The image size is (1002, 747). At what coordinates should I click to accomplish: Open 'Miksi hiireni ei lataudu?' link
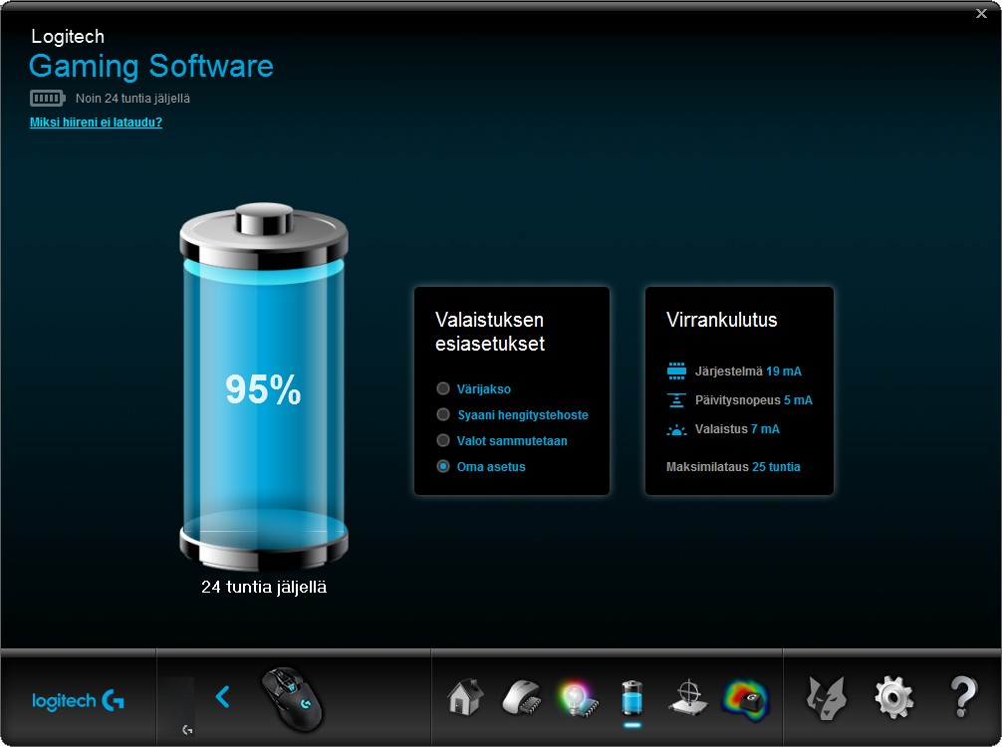pyautogui.click(x=96, y=123)
